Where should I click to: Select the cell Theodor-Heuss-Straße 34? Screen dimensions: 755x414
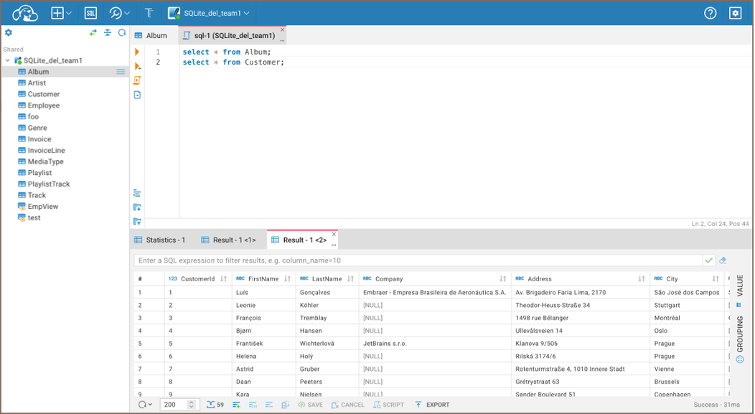[580, 305]
